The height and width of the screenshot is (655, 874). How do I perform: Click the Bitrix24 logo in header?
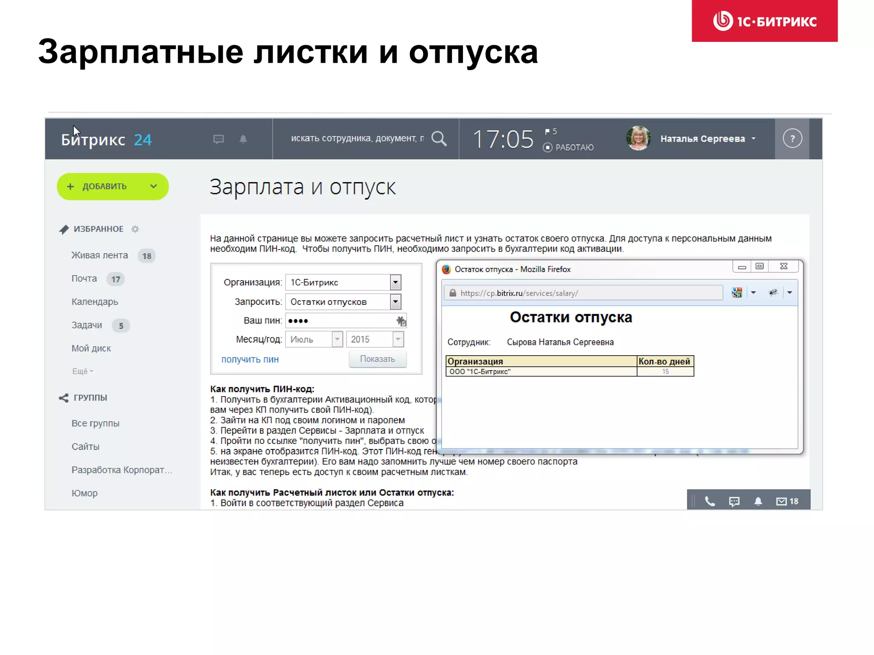[x=106, y=139]
